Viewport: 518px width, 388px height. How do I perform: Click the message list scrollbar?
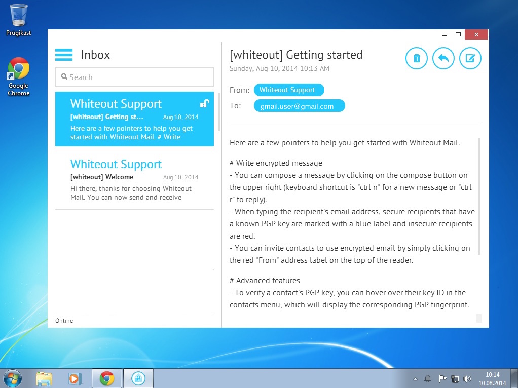click(x=219, y=112)
